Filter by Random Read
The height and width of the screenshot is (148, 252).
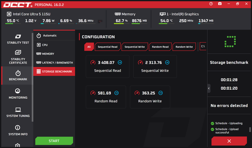click(160, 47)
